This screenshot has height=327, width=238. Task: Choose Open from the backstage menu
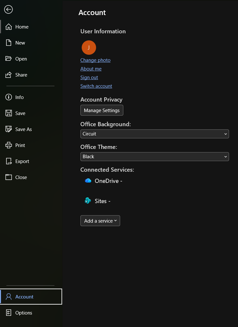[x=31, y=59]
